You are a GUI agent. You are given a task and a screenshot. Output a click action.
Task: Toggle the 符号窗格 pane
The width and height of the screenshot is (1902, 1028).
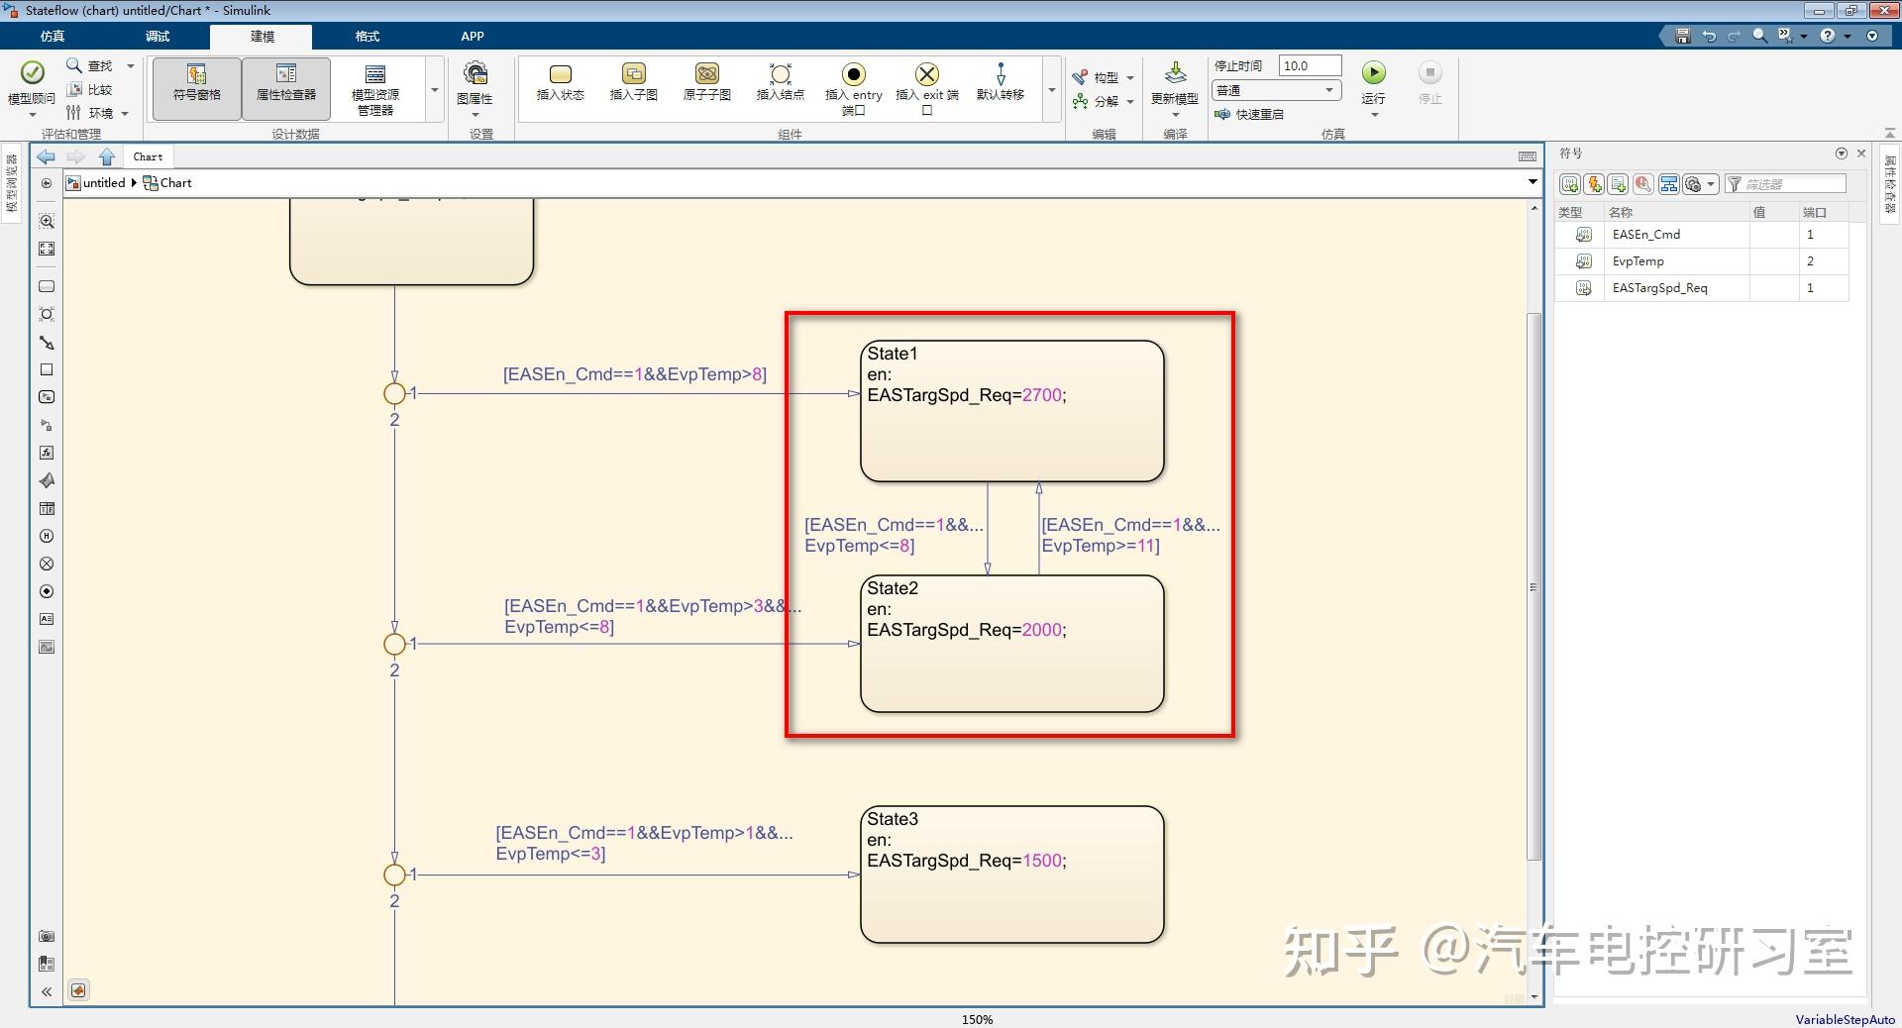coord(195,87)
